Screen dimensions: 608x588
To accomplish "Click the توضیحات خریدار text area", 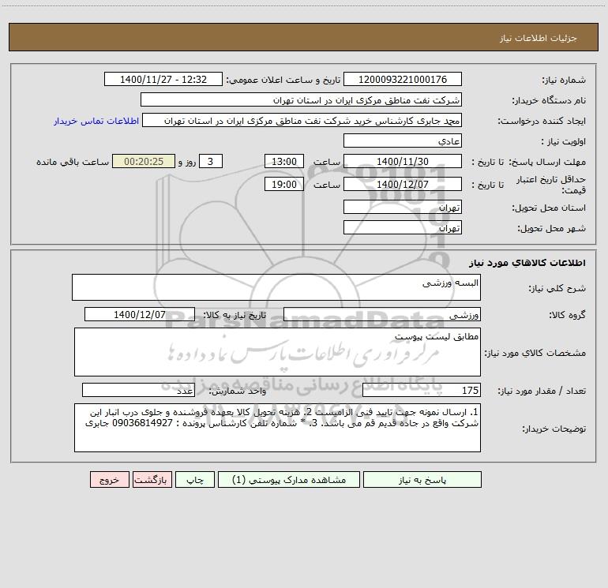I will 277,428.
